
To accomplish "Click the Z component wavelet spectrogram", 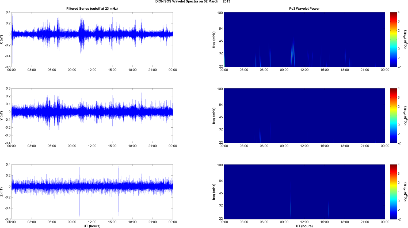I will (x=304, y=192).
